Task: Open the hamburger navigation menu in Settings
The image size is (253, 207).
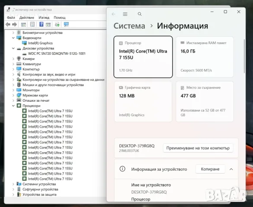Action: [x=125, y=14]
